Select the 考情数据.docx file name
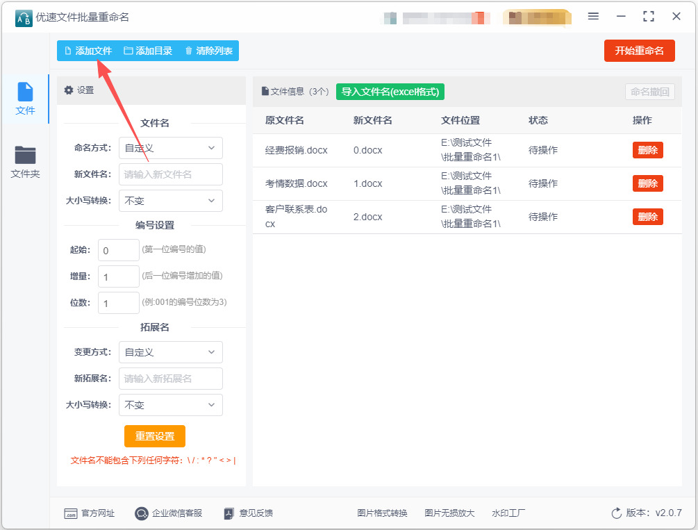The width and height of the screenshot is (698, 530). pos(296,183)
